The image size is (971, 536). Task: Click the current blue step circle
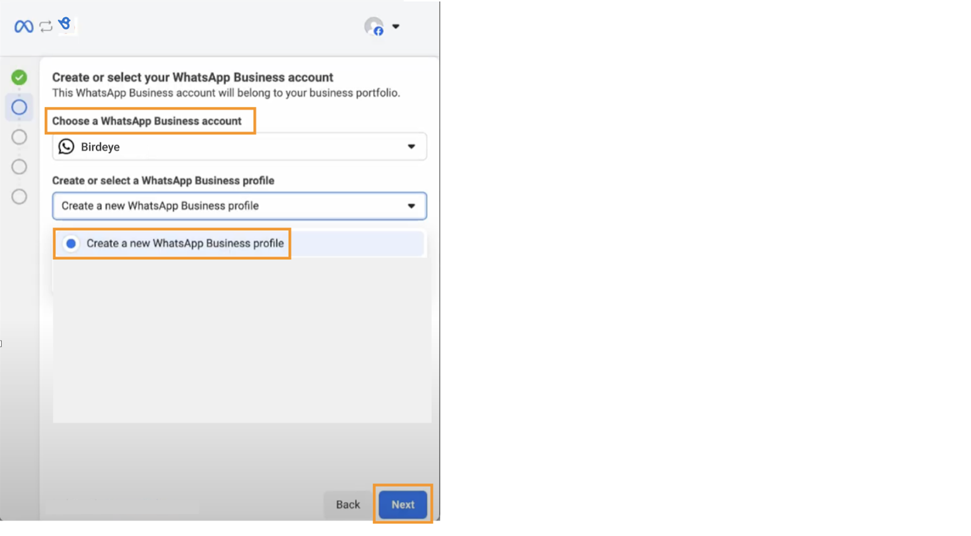(x=19, y=107)
